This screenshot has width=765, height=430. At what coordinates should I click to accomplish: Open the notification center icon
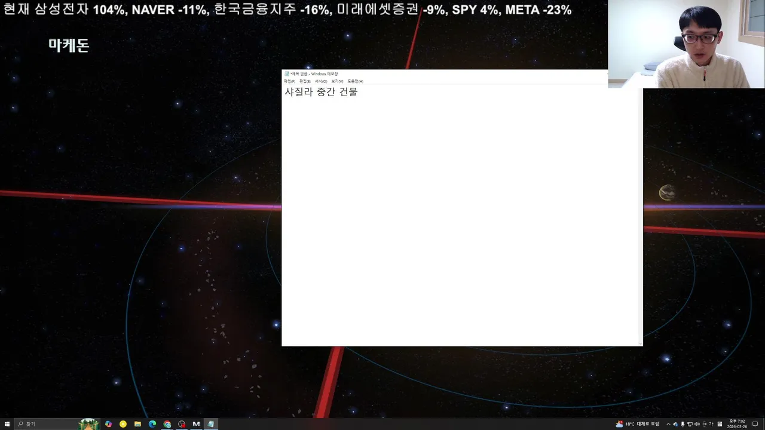point(755,424)
